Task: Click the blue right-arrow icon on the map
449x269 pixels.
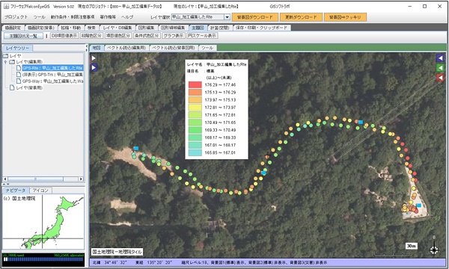Action: (x=94, y=68)
